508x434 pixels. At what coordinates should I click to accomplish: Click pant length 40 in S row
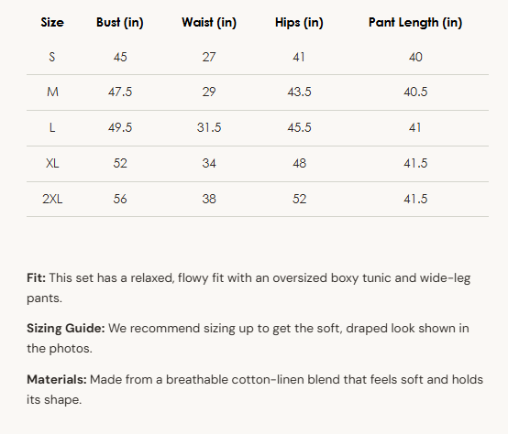tap(415, 58)
